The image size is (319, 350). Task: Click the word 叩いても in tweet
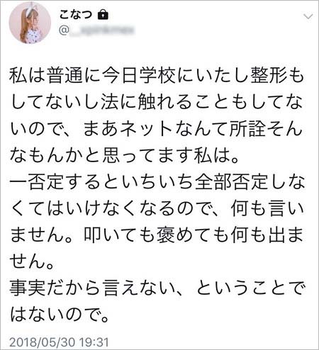click(120, 235)
